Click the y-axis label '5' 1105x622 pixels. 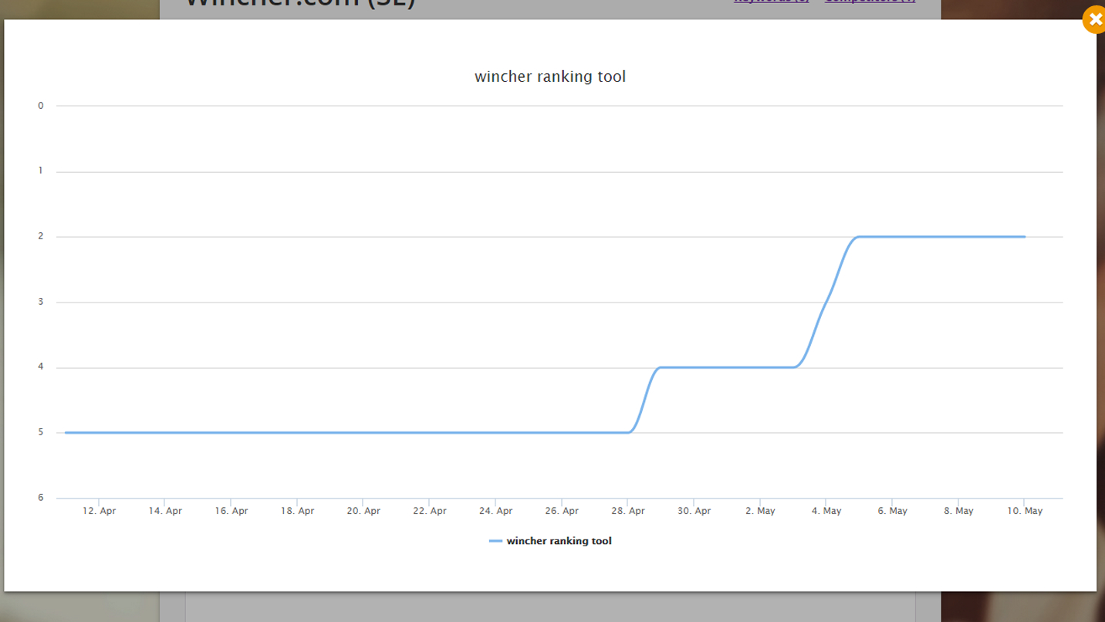tap(41, 432)
